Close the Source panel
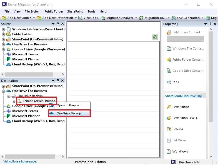Viewport: 218px width, 165px height. (x=62, y=24)
